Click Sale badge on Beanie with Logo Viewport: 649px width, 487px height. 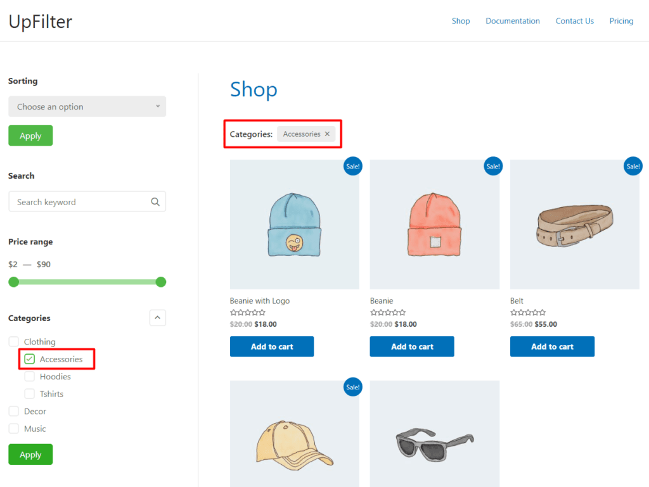352,167
